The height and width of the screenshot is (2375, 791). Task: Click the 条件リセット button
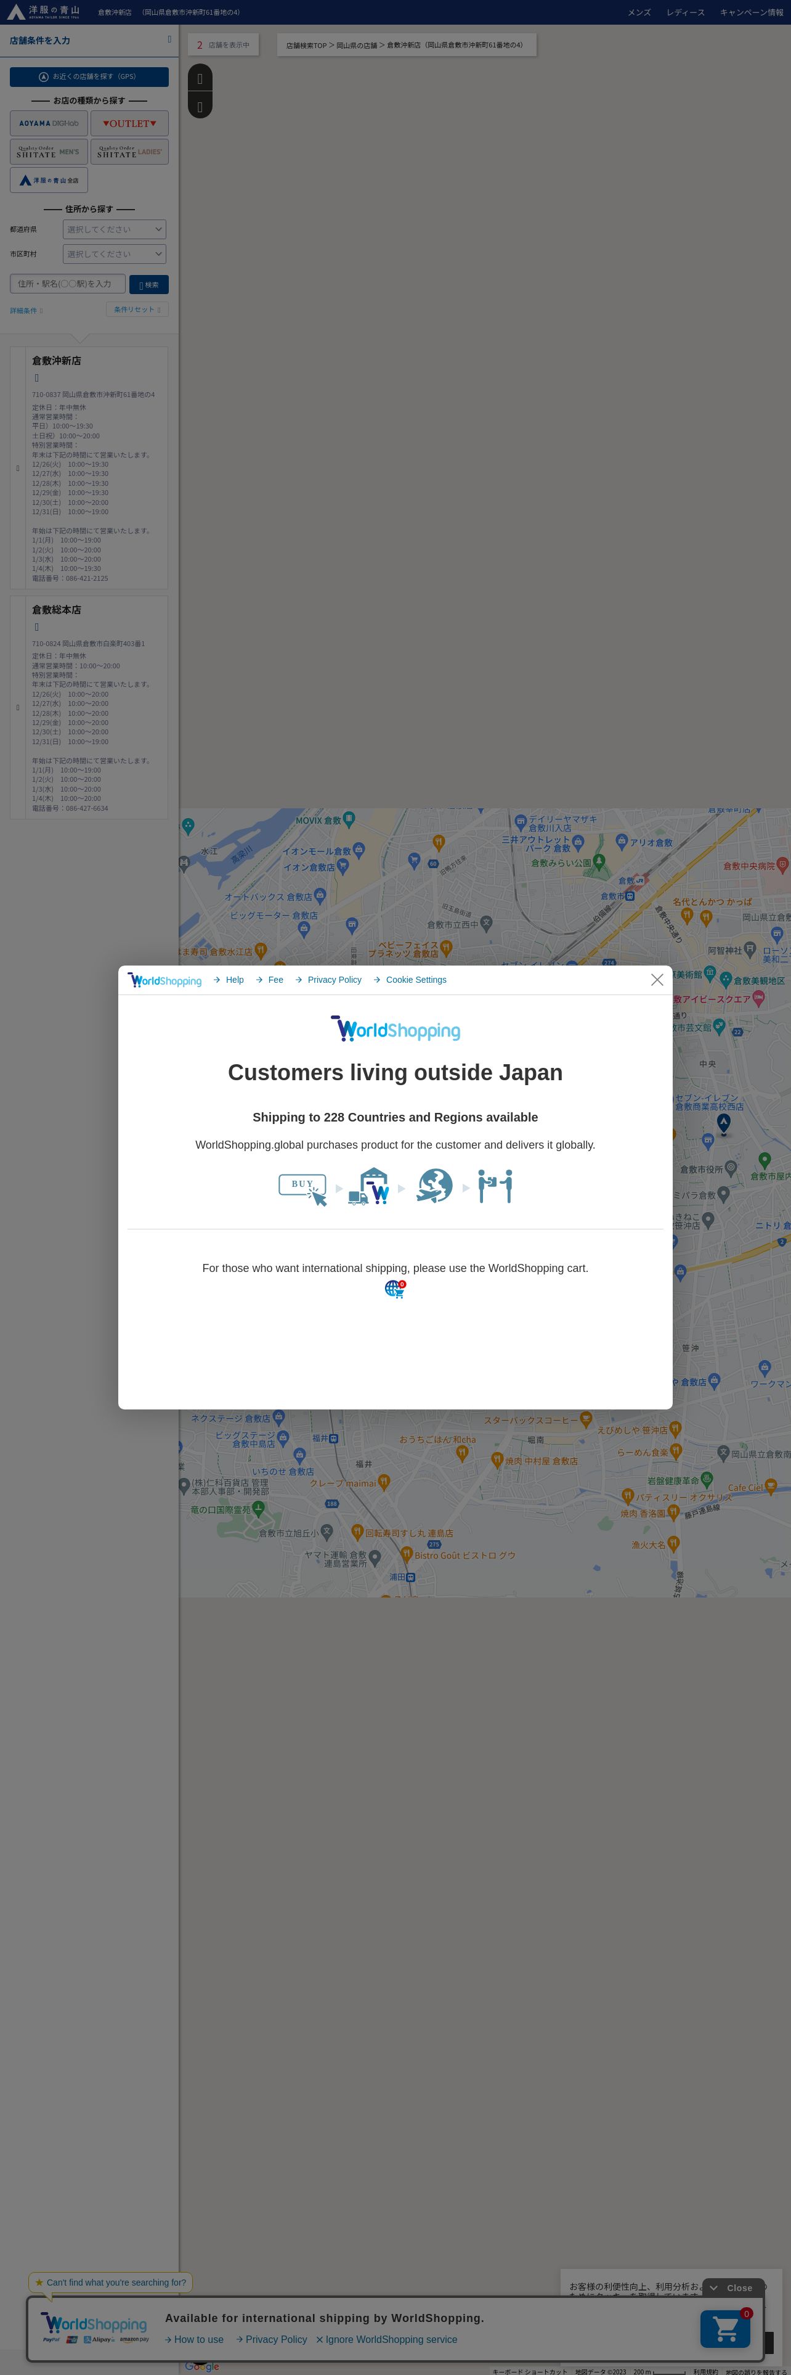click(137, 310)
